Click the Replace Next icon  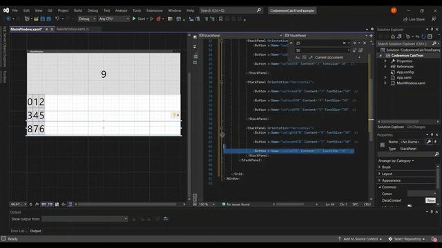[354, 50]
